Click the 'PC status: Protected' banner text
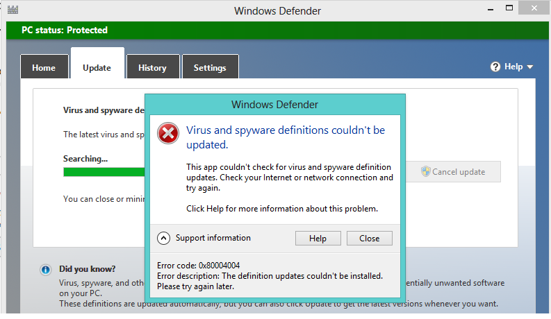Viewport: 551px width, 319px height. tap(65, 30)
